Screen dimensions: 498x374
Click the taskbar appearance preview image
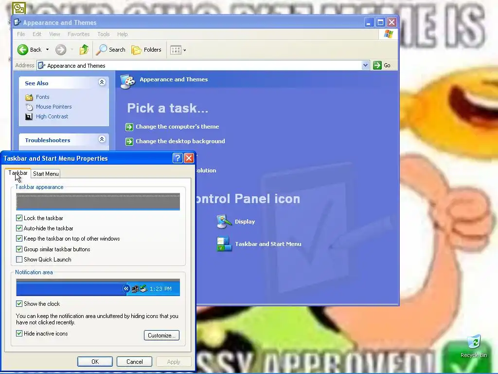point(98,201)
